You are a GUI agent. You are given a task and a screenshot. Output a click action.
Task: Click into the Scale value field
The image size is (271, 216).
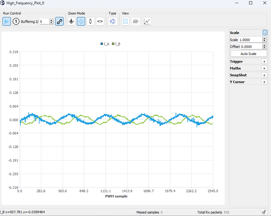click(250, 40)
